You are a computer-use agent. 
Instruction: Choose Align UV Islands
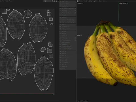click(68, 42)
